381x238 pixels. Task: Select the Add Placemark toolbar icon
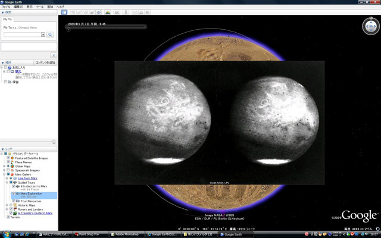click(x=73, y=12)
